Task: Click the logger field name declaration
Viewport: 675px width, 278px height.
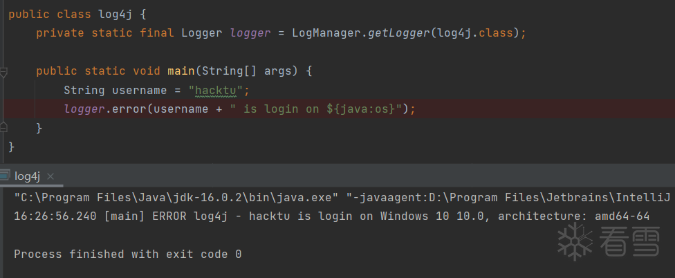Action: (249, 33)
